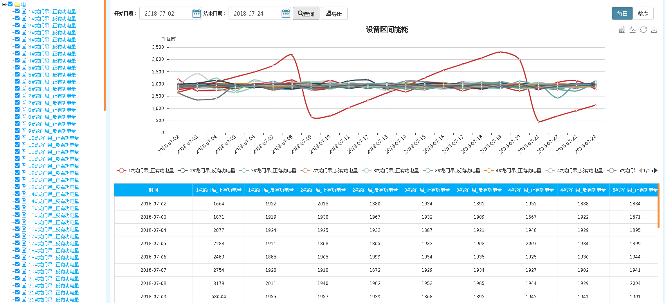Toggle legend entry 4#龙门吊_正有功电量

[513, 171]
